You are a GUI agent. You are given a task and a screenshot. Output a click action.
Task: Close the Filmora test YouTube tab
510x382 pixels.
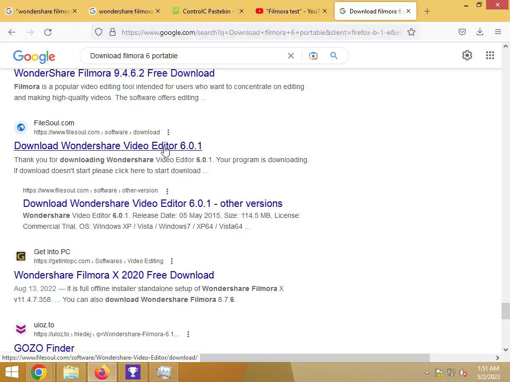click(325, 11)
